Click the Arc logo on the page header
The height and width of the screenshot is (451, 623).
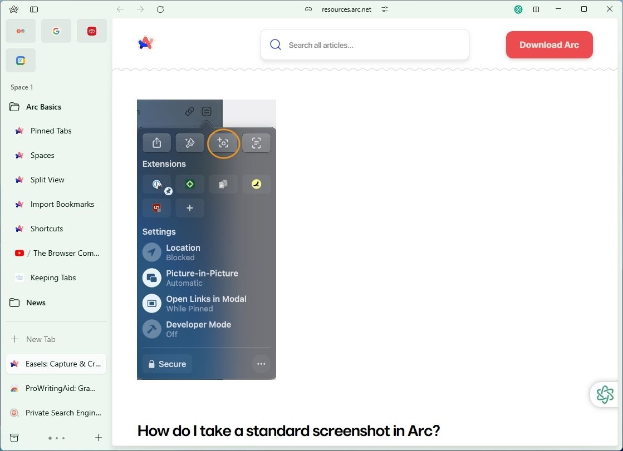click(x=146, y=43)
